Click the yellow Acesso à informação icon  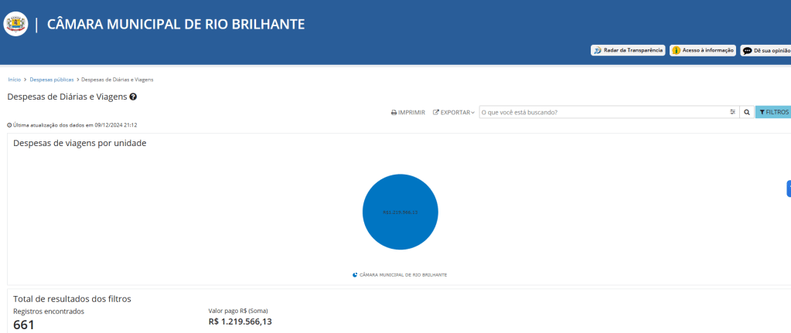click(676, 50)
